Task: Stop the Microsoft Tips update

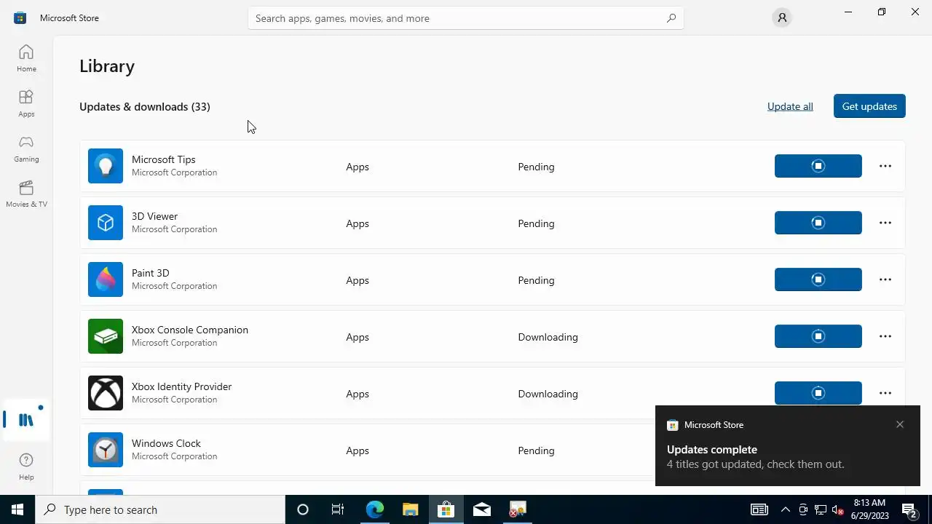Action: (818, 166)
